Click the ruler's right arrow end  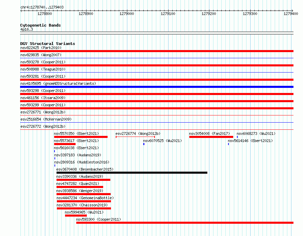click(292, 11)
